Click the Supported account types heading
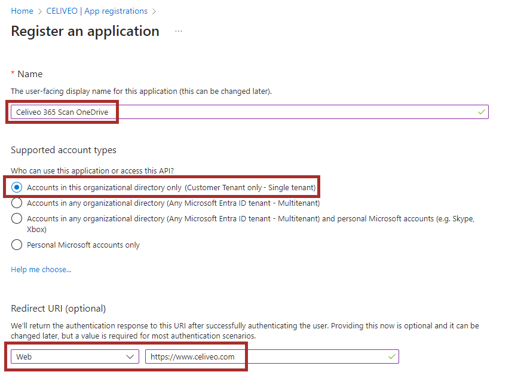This screenshot has width=524, height=387. pyautogui.click(x=64, y=150)
